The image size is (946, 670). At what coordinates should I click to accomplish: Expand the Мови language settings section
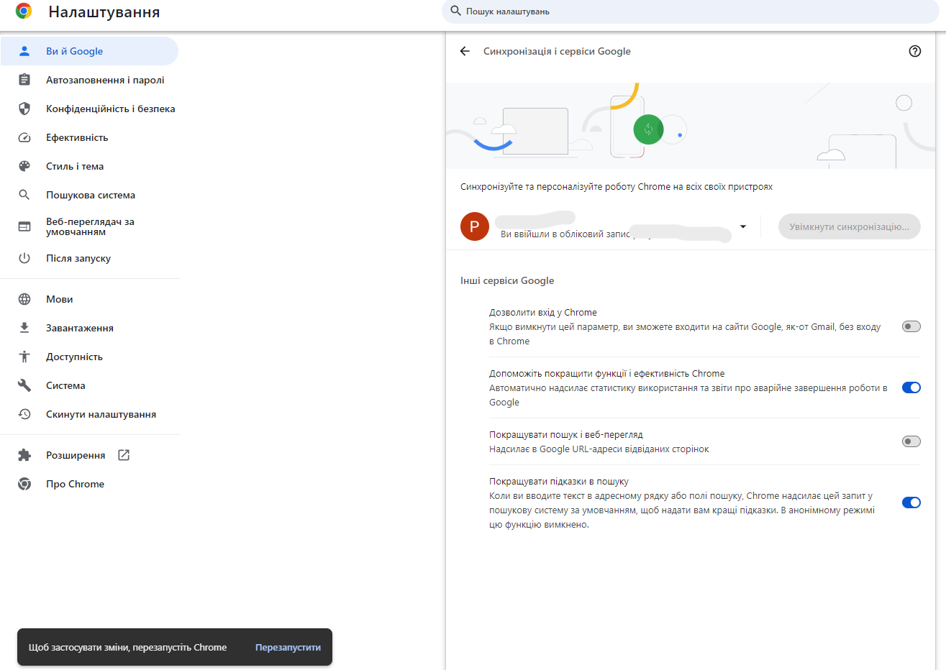click(60, 299)
